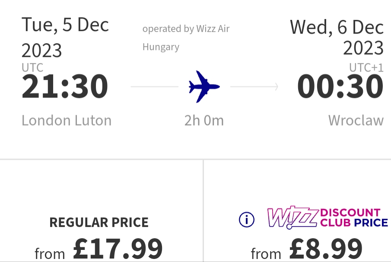Viewport: 391px width, 262px height.
Task: Click the arrival time 00:30
Action: (340, 86)
